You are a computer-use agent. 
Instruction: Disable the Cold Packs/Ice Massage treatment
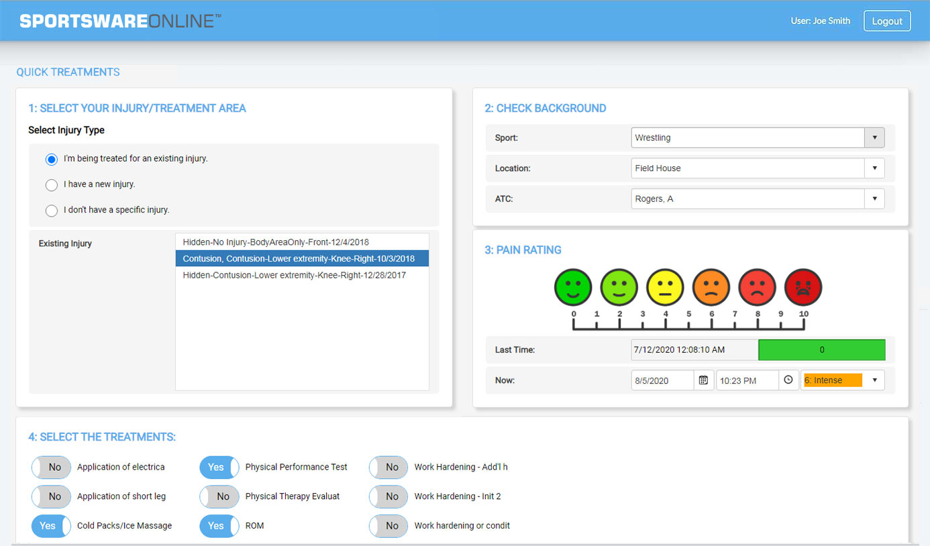click(x=51, y=526)
